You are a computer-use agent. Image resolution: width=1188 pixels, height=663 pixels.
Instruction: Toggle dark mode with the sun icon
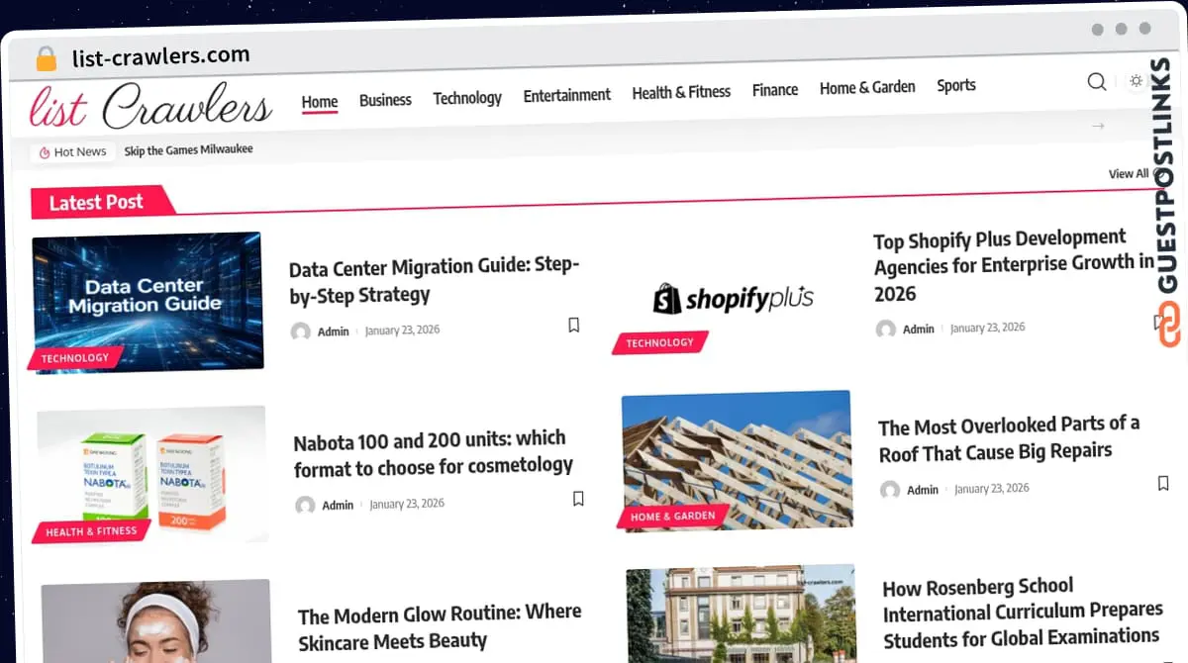tap(1136, 81)
